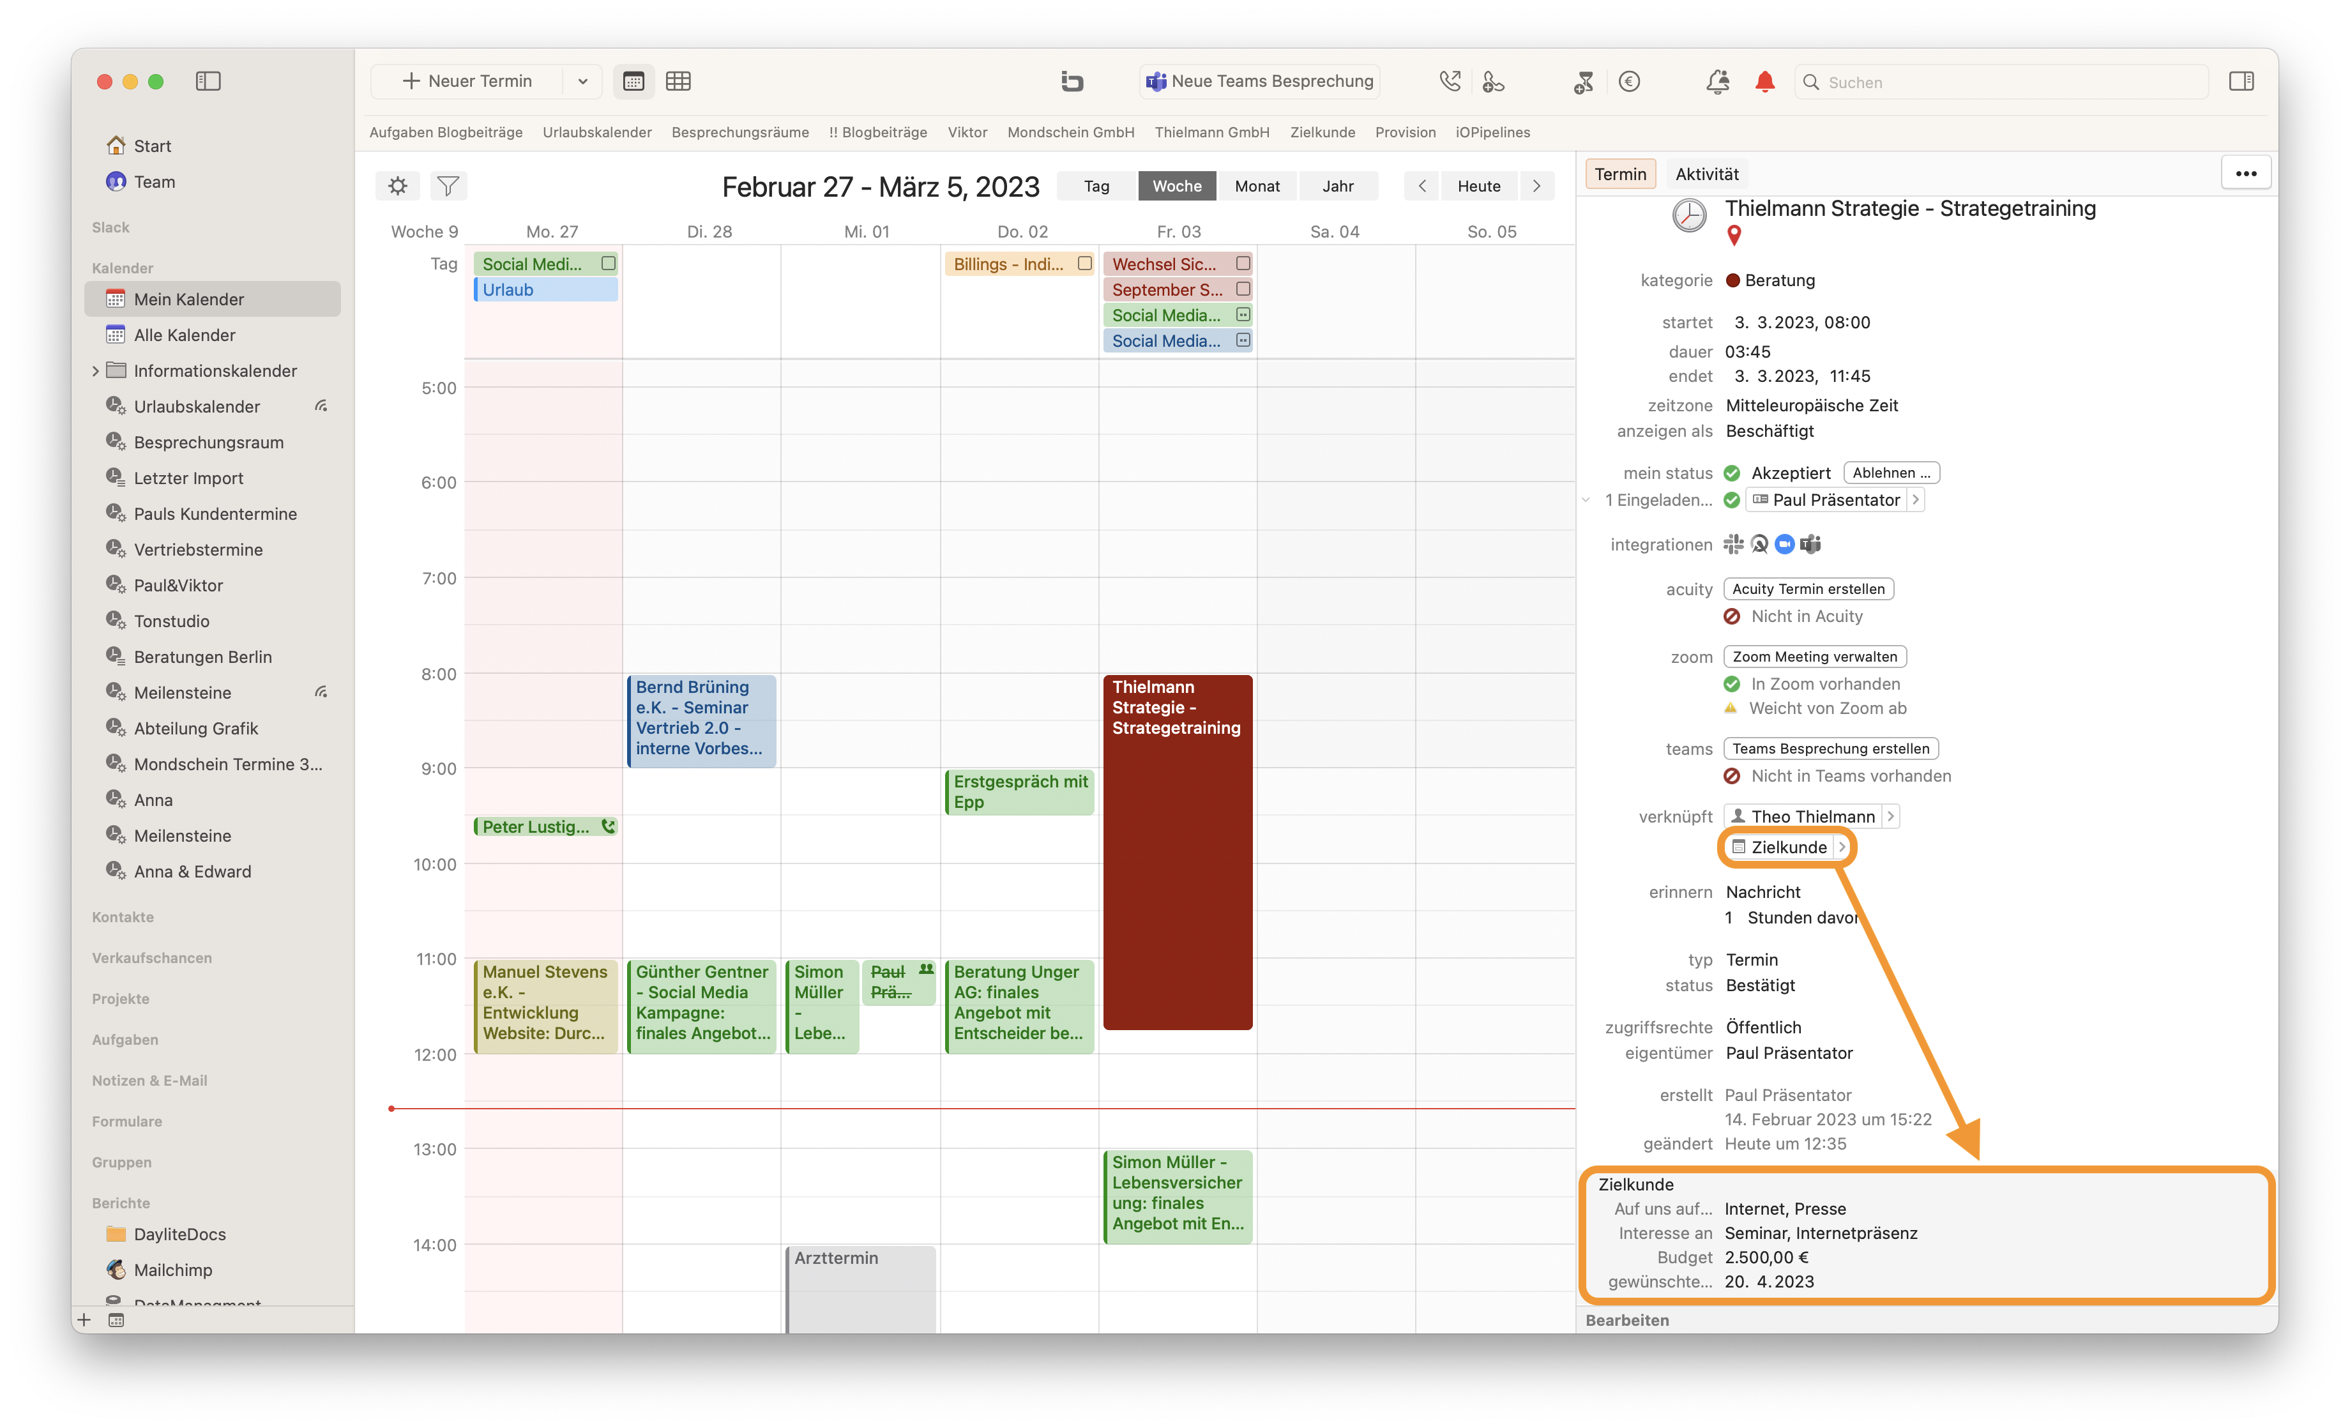Click the Ablehnen ... button
This screenshot has height=1428, width=2350.
(x=1891, y=473)
